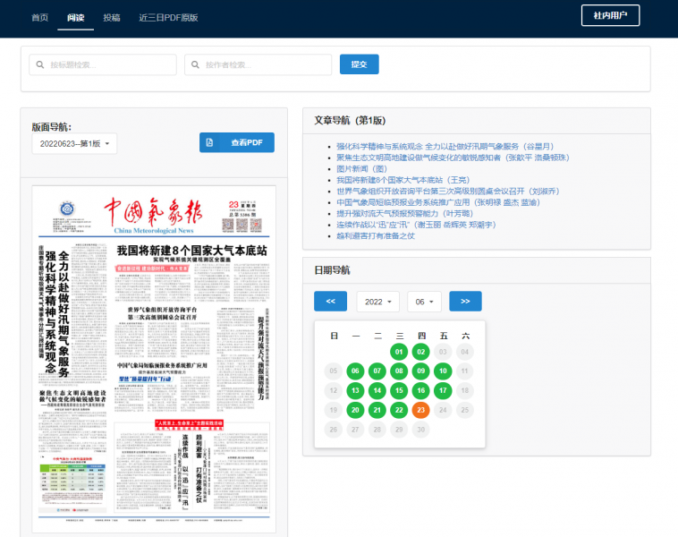This screenshot has width=678, height=537.
Task: Open the 首页 tab
Action: 40,18
